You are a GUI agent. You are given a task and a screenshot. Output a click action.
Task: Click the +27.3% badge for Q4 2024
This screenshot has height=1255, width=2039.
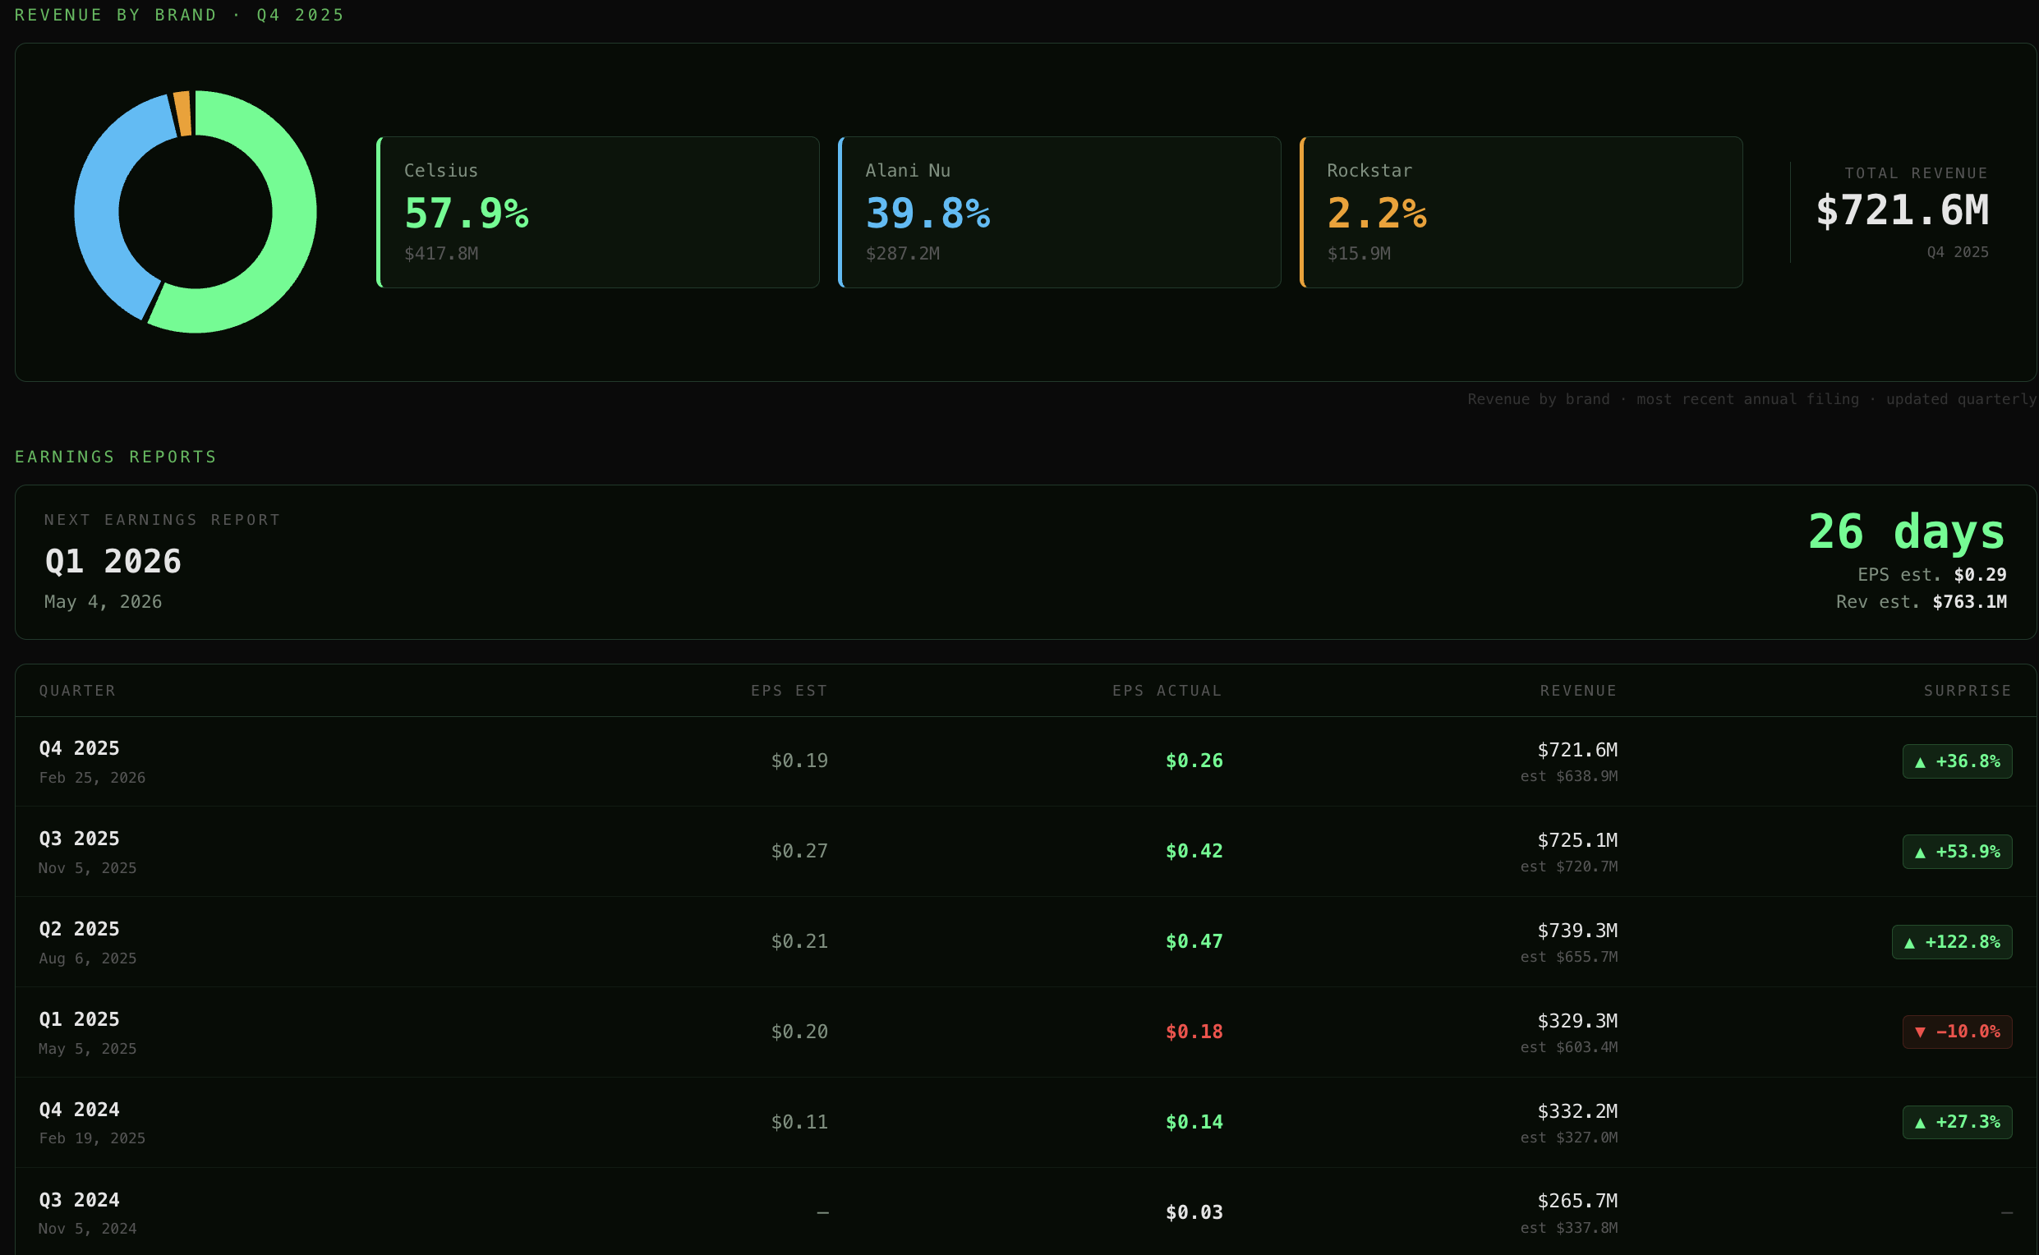tap(1957, 1121)
